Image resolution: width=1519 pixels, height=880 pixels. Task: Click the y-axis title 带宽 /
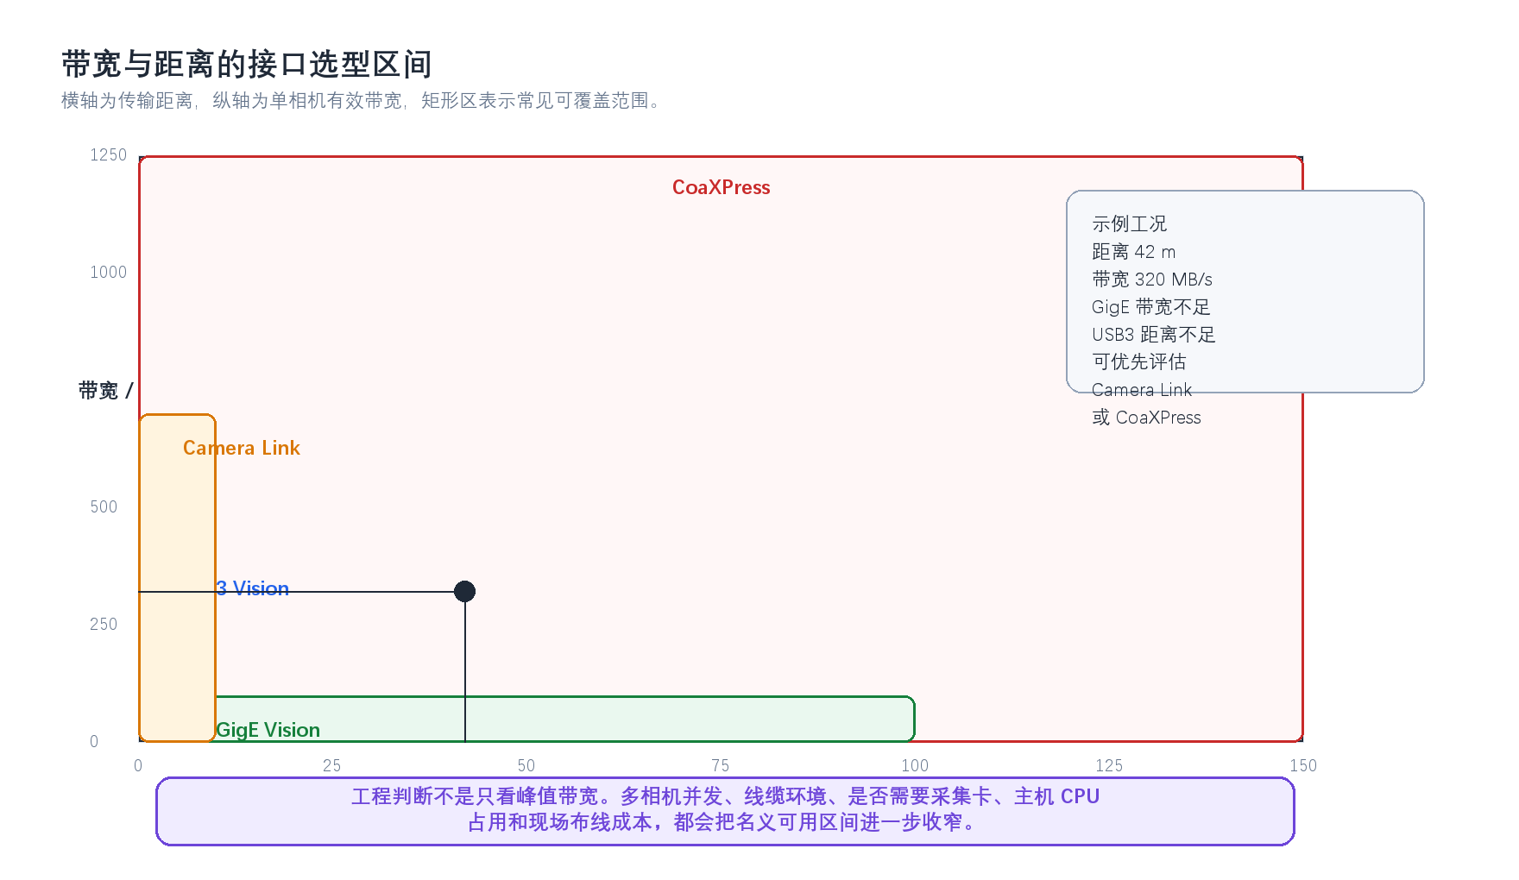tap(105, 391)
